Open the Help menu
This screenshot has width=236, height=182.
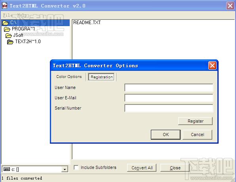tap(22, 15)
